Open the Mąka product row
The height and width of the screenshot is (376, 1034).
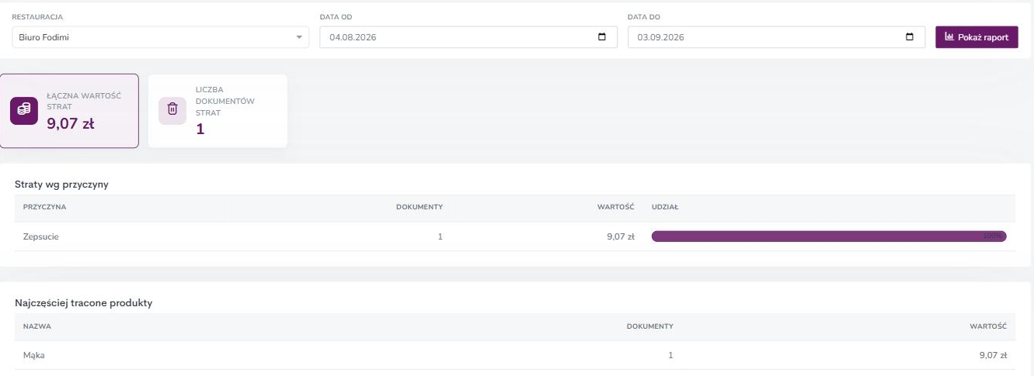pyautogui.click(x=515, y=355)
